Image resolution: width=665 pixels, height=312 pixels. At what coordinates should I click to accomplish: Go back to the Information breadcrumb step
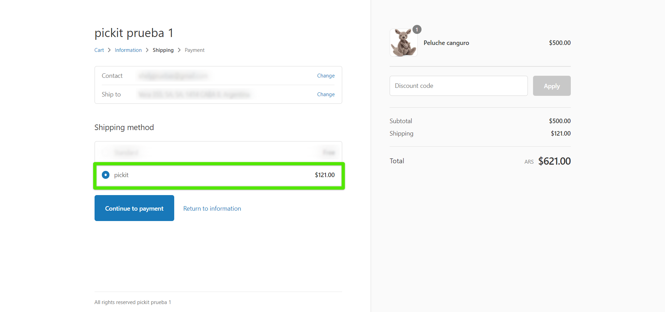pyautogui.click(x=128, y=50)
